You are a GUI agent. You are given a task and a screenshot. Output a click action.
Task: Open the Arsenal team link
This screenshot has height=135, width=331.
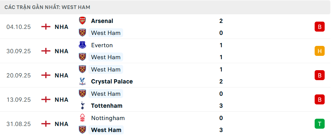[102, 21]
